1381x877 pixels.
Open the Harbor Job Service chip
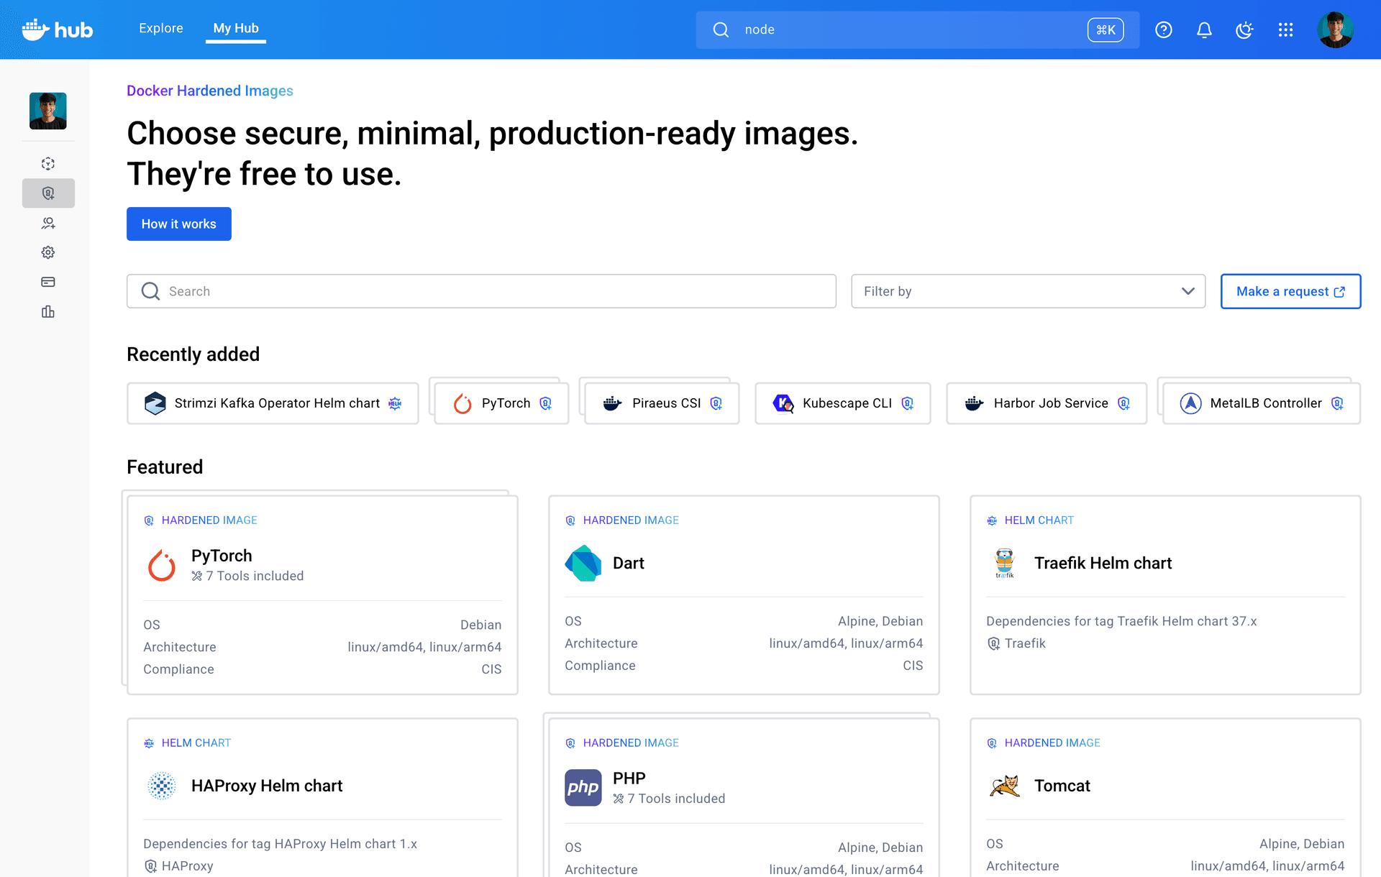tap(1047, 403)
